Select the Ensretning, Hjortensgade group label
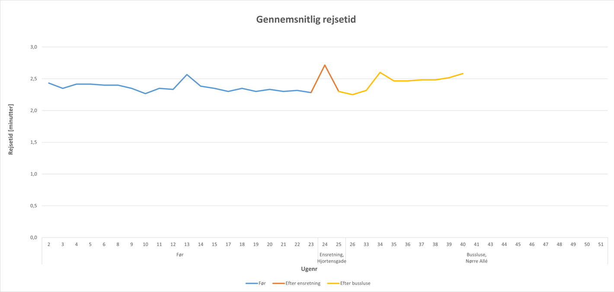The image size is (614, 292). 332,258
